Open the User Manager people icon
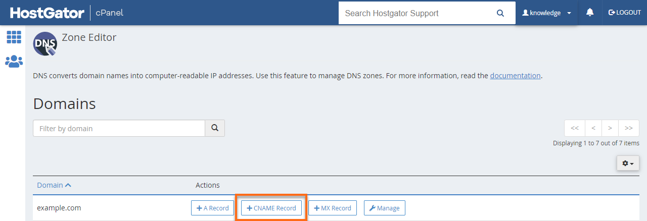Image resolution: width=647 pixels, height=221 pixels. tap(14, 62)
